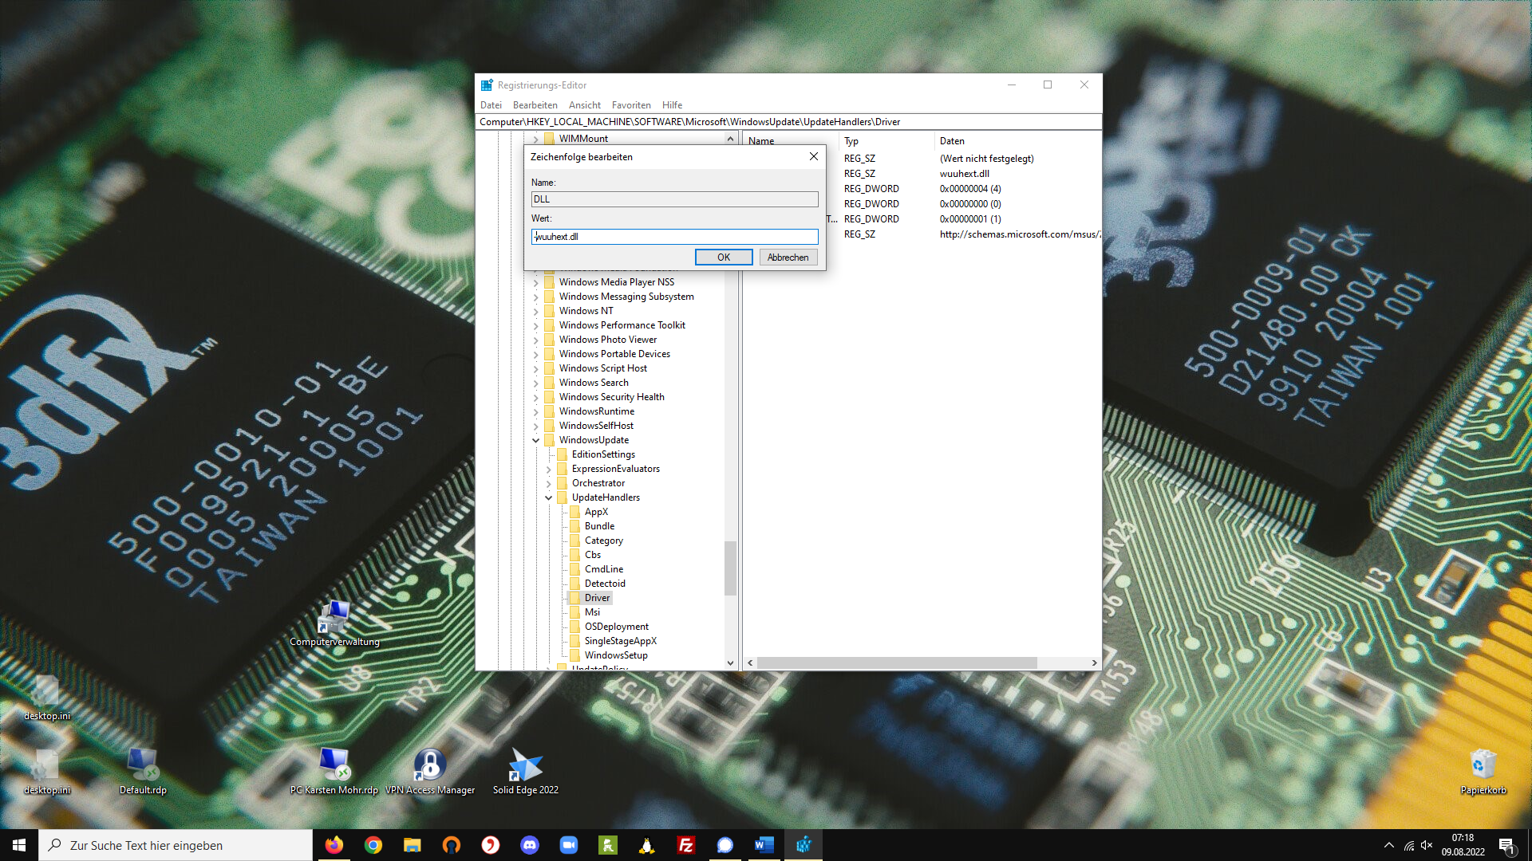Image resolution: width=1532 pixels, height=861 pixels.
Task: Open the Bearbeiten menu
Action: pos(535,105)
